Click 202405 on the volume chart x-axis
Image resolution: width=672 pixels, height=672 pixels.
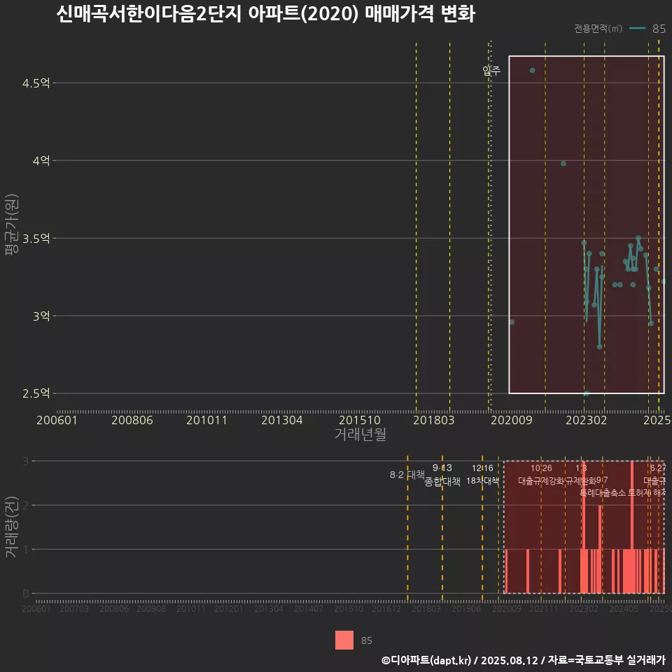[x=624, y=608]
